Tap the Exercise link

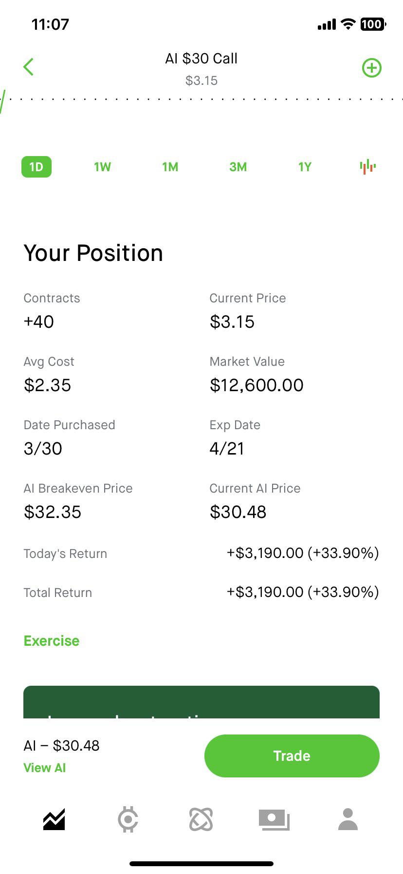pyautogui.click(x=52, y=640)
